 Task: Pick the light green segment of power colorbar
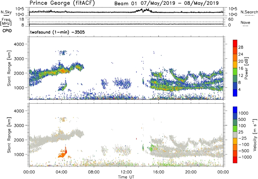(x=235, y=72)
